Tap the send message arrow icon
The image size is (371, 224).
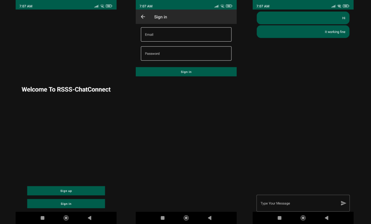tap(343, 203)
